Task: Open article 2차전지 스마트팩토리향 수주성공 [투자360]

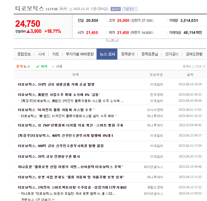Action: pyautogui.click(x=72, y=187)
